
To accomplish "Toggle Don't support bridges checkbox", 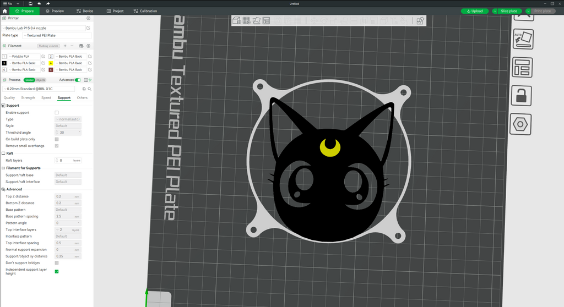I will pos(57,263).
